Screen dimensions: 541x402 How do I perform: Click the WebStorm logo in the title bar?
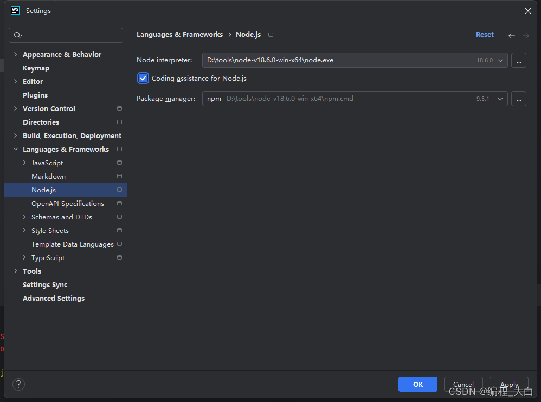tap(15, 10)
